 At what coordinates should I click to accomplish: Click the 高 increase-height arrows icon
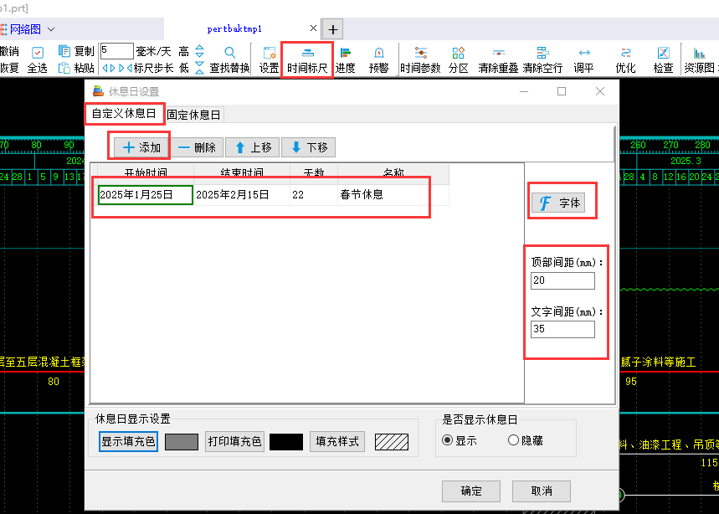pos(199,50)
